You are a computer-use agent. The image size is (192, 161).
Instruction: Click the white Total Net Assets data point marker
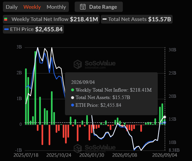[165, 117]
